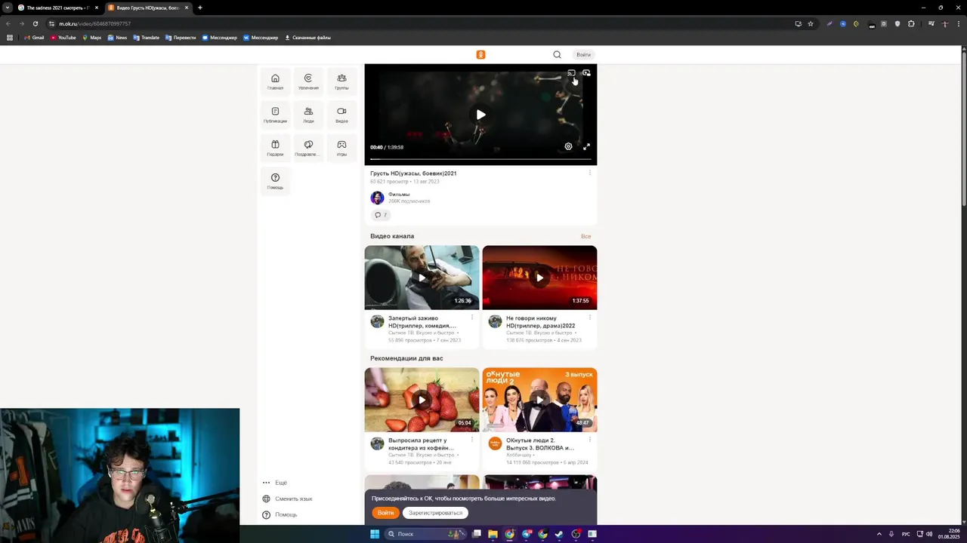The height and width of the screenshot is (543, 967).
Task: Open the comments bubble showing 7
Action: (381, 215)
